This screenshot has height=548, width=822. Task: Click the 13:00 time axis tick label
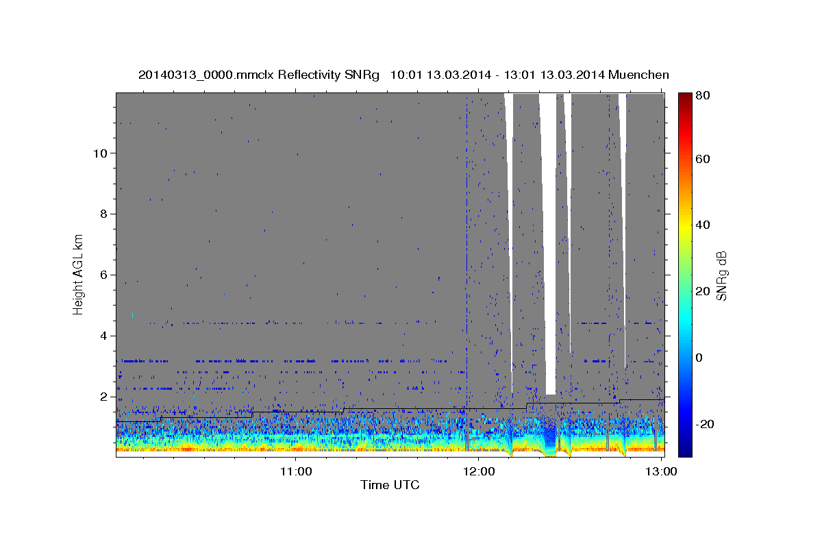click(x=662, y=471)
